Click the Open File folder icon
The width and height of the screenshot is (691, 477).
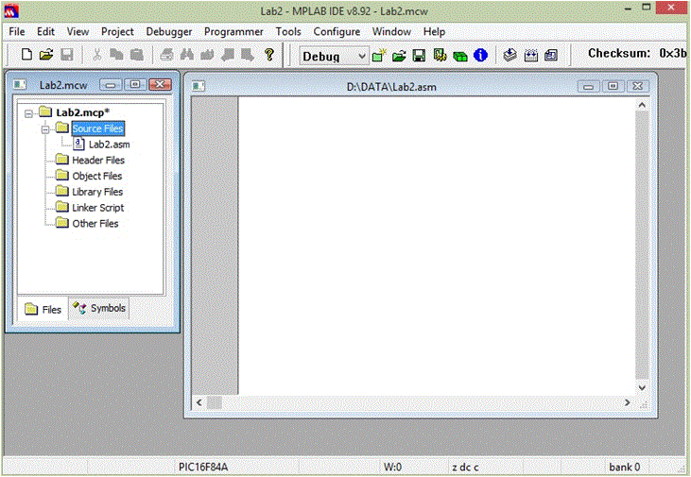pyautogui.click(x=45, y=55)
